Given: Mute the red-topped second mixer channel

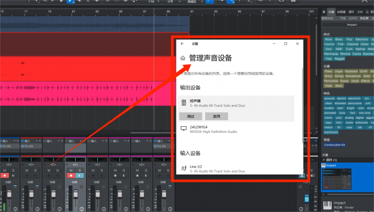Looking at the screenshot, I should (x=27, y=170).
